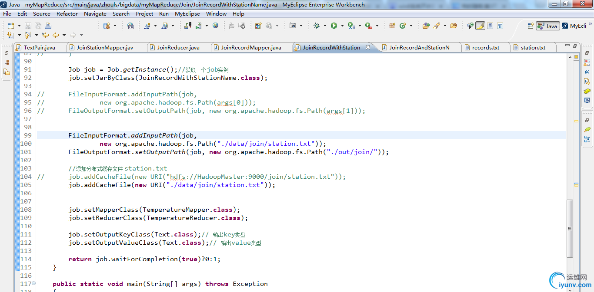The image size is (594, 292).
Task: Toggle Mark Occurrences highlighter button
Action: point(480,26)
